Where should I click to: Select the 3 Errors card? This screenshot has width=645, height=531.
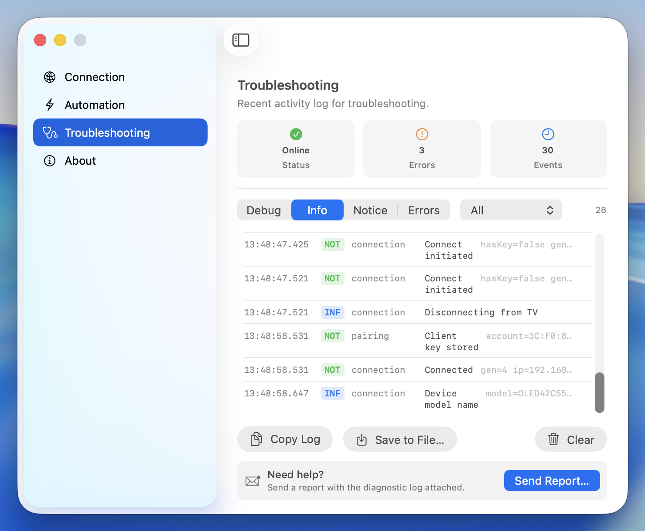click(x=422, y=149)
